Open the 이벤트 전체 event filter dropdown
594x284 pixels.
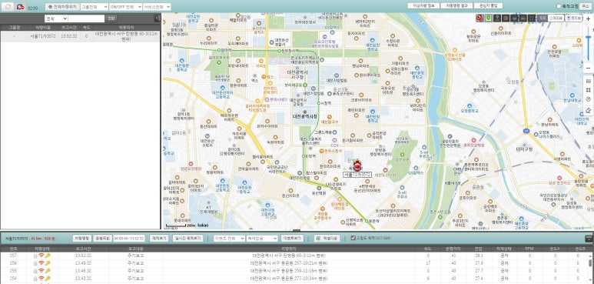[x=229, y=238]
